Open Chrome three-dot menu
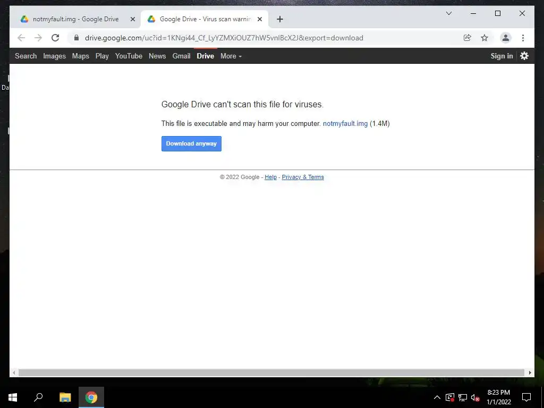 point(523,38)
